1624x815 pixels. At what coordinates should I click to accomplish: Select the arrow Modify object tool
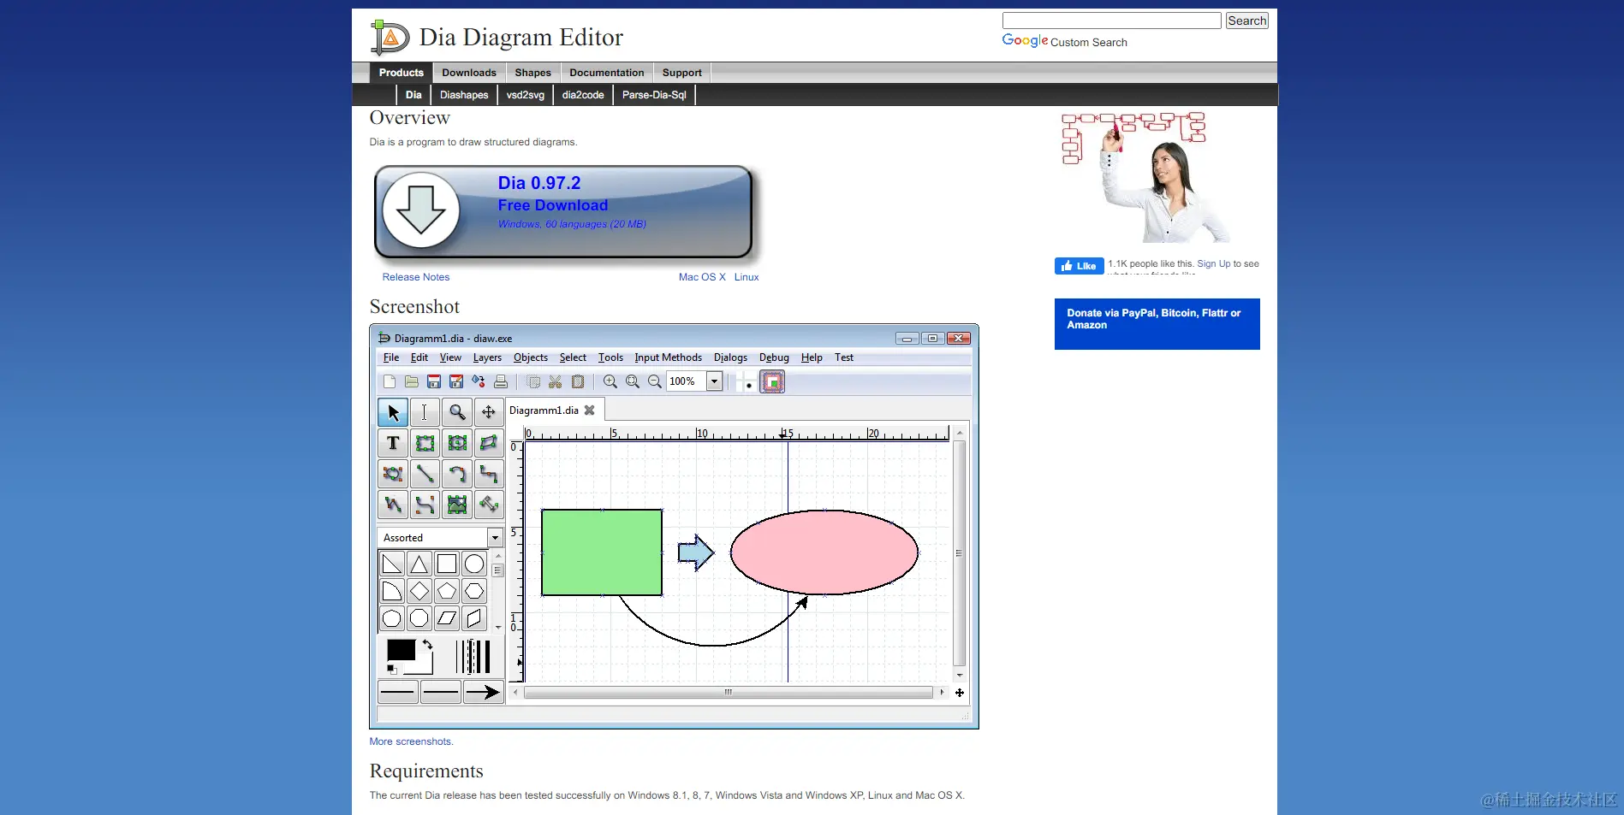[393, 412]
